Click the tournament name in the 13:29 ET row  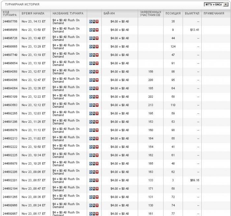[x=66, y=47]
